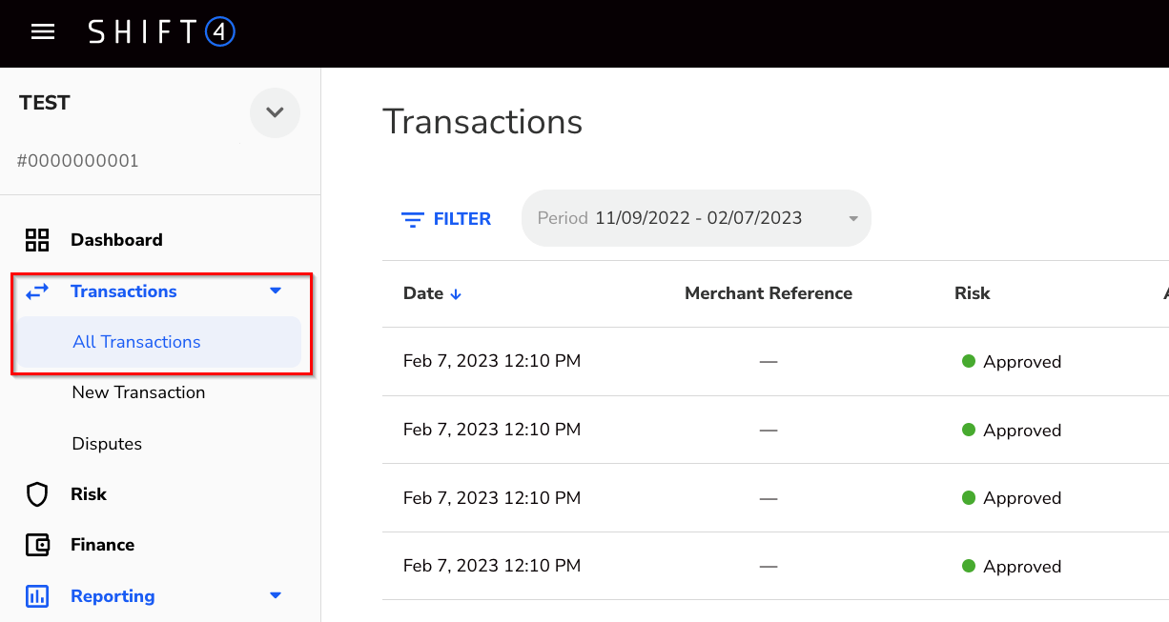Click the Filter funnel icon
This screenshot has height=622, width=1169.
411,218
